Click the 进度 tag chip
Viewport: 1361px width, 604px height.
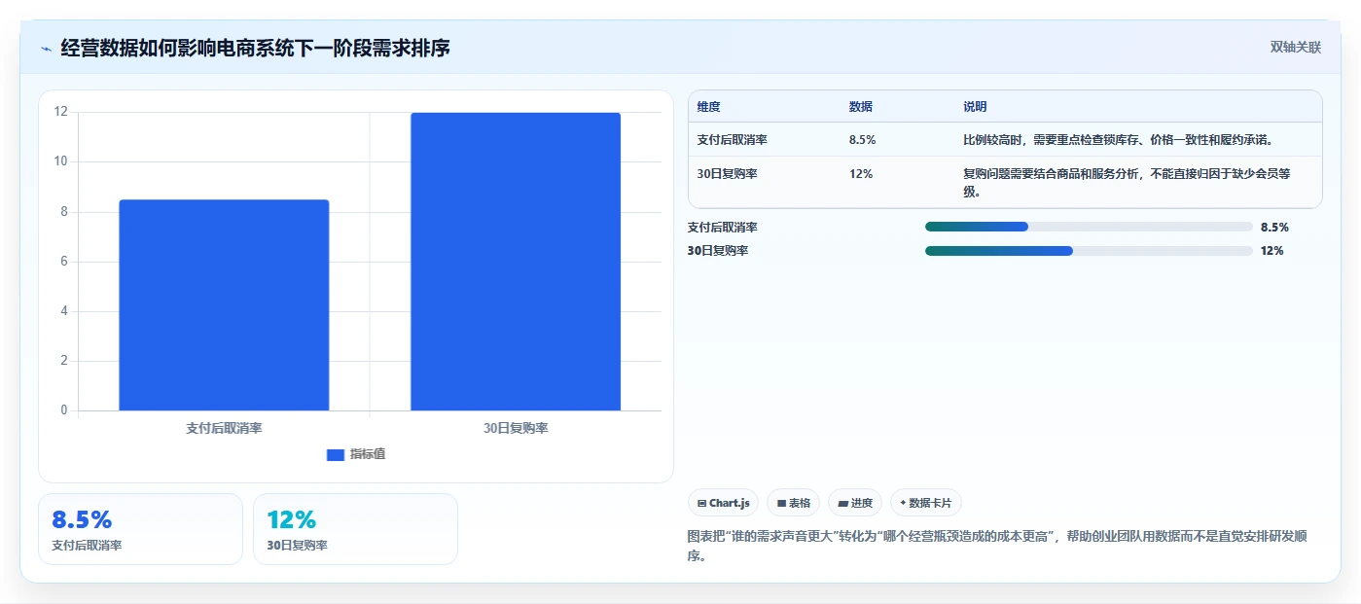pos(855,503)
